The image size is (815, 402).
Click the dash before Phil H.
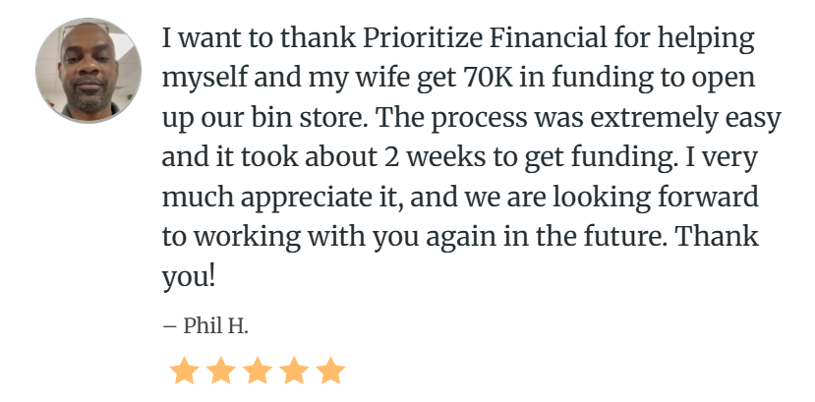[170, 327]
